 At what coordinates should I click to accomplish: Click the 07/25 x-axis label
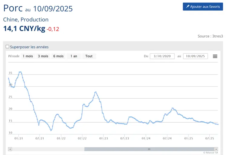210,138
